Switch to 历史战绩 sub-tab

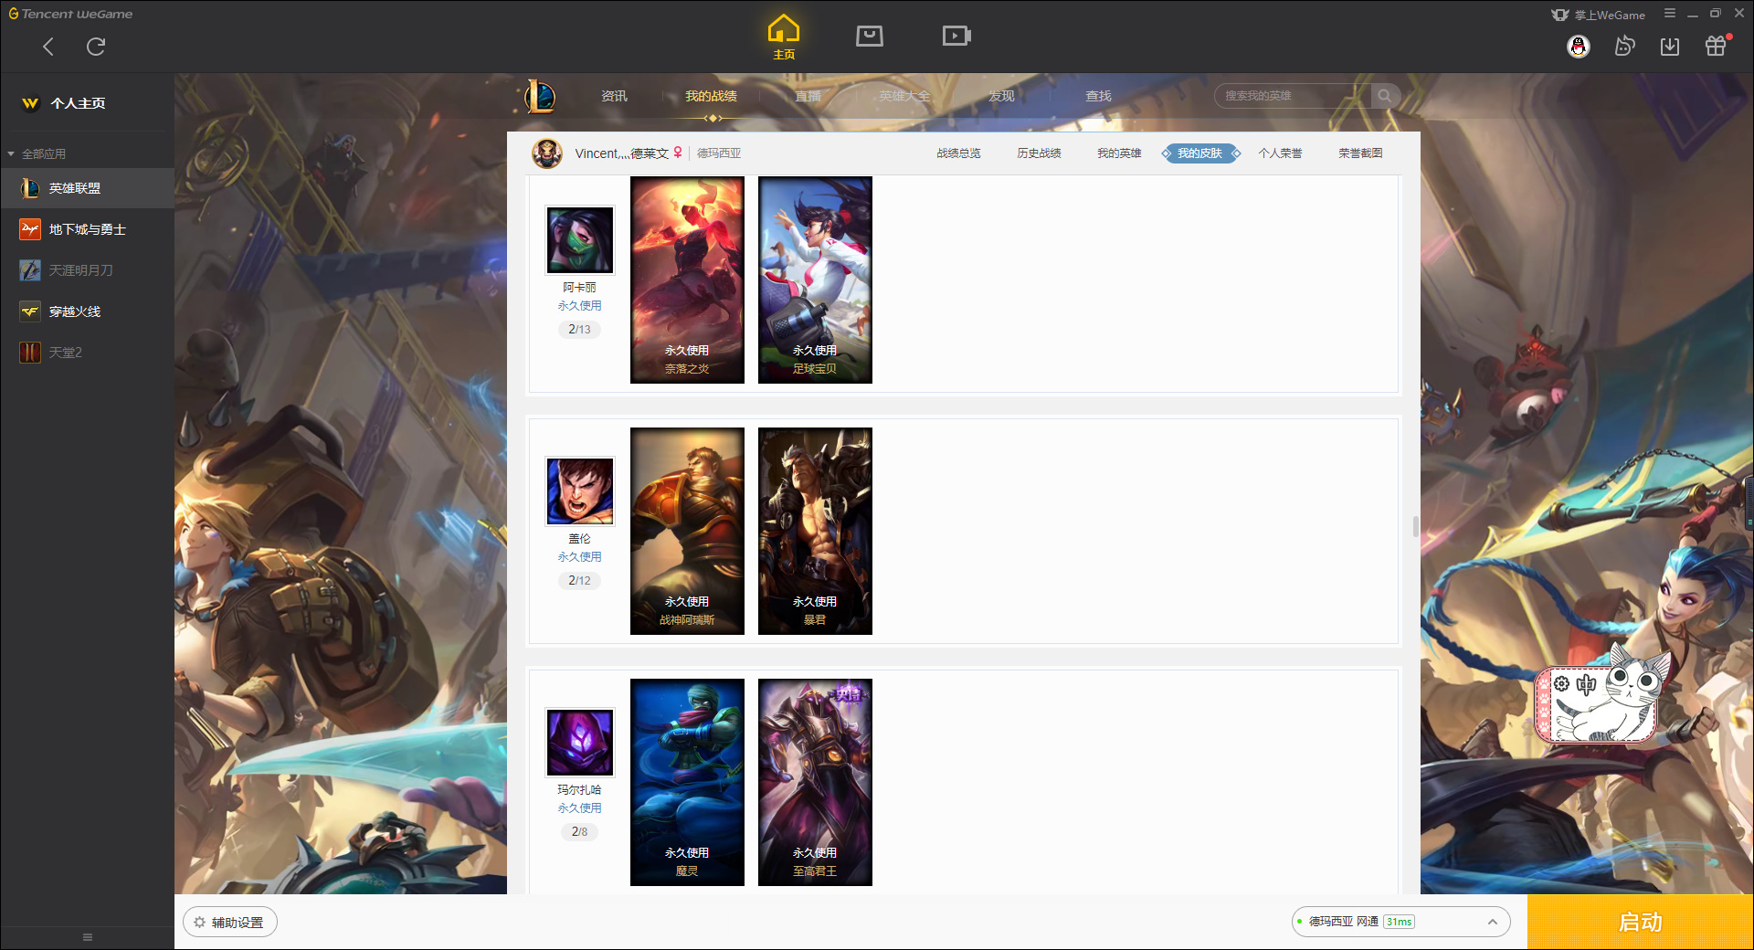[x=1039, y=153]
